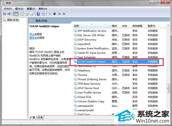Image resolution: width=172 pixels, height=126 pixels.
Task: Click the vertical scrollbar thumb
Action: point(168,88)
